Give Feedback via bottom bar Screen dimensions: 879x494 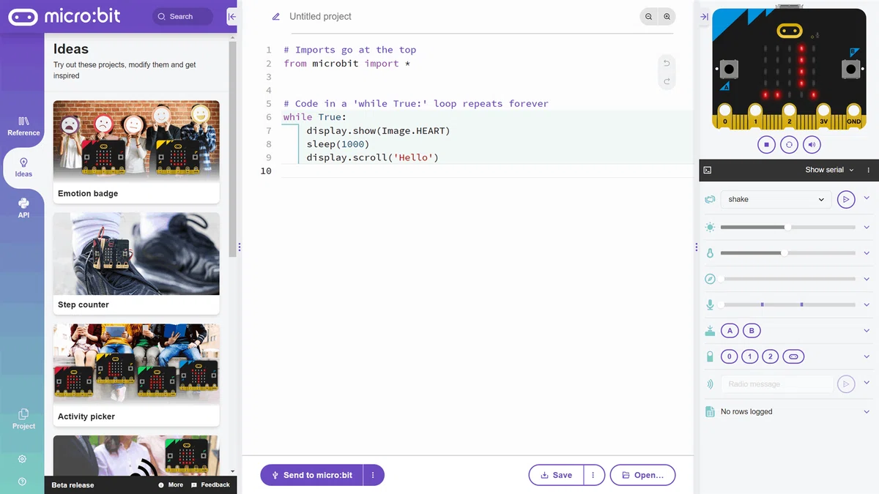point(210,484)
